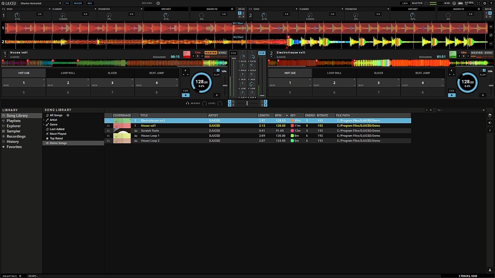The width and height of the screenshot is (495, 278).
Task: Click deck 1 CUE transport button
Action: 186,91
